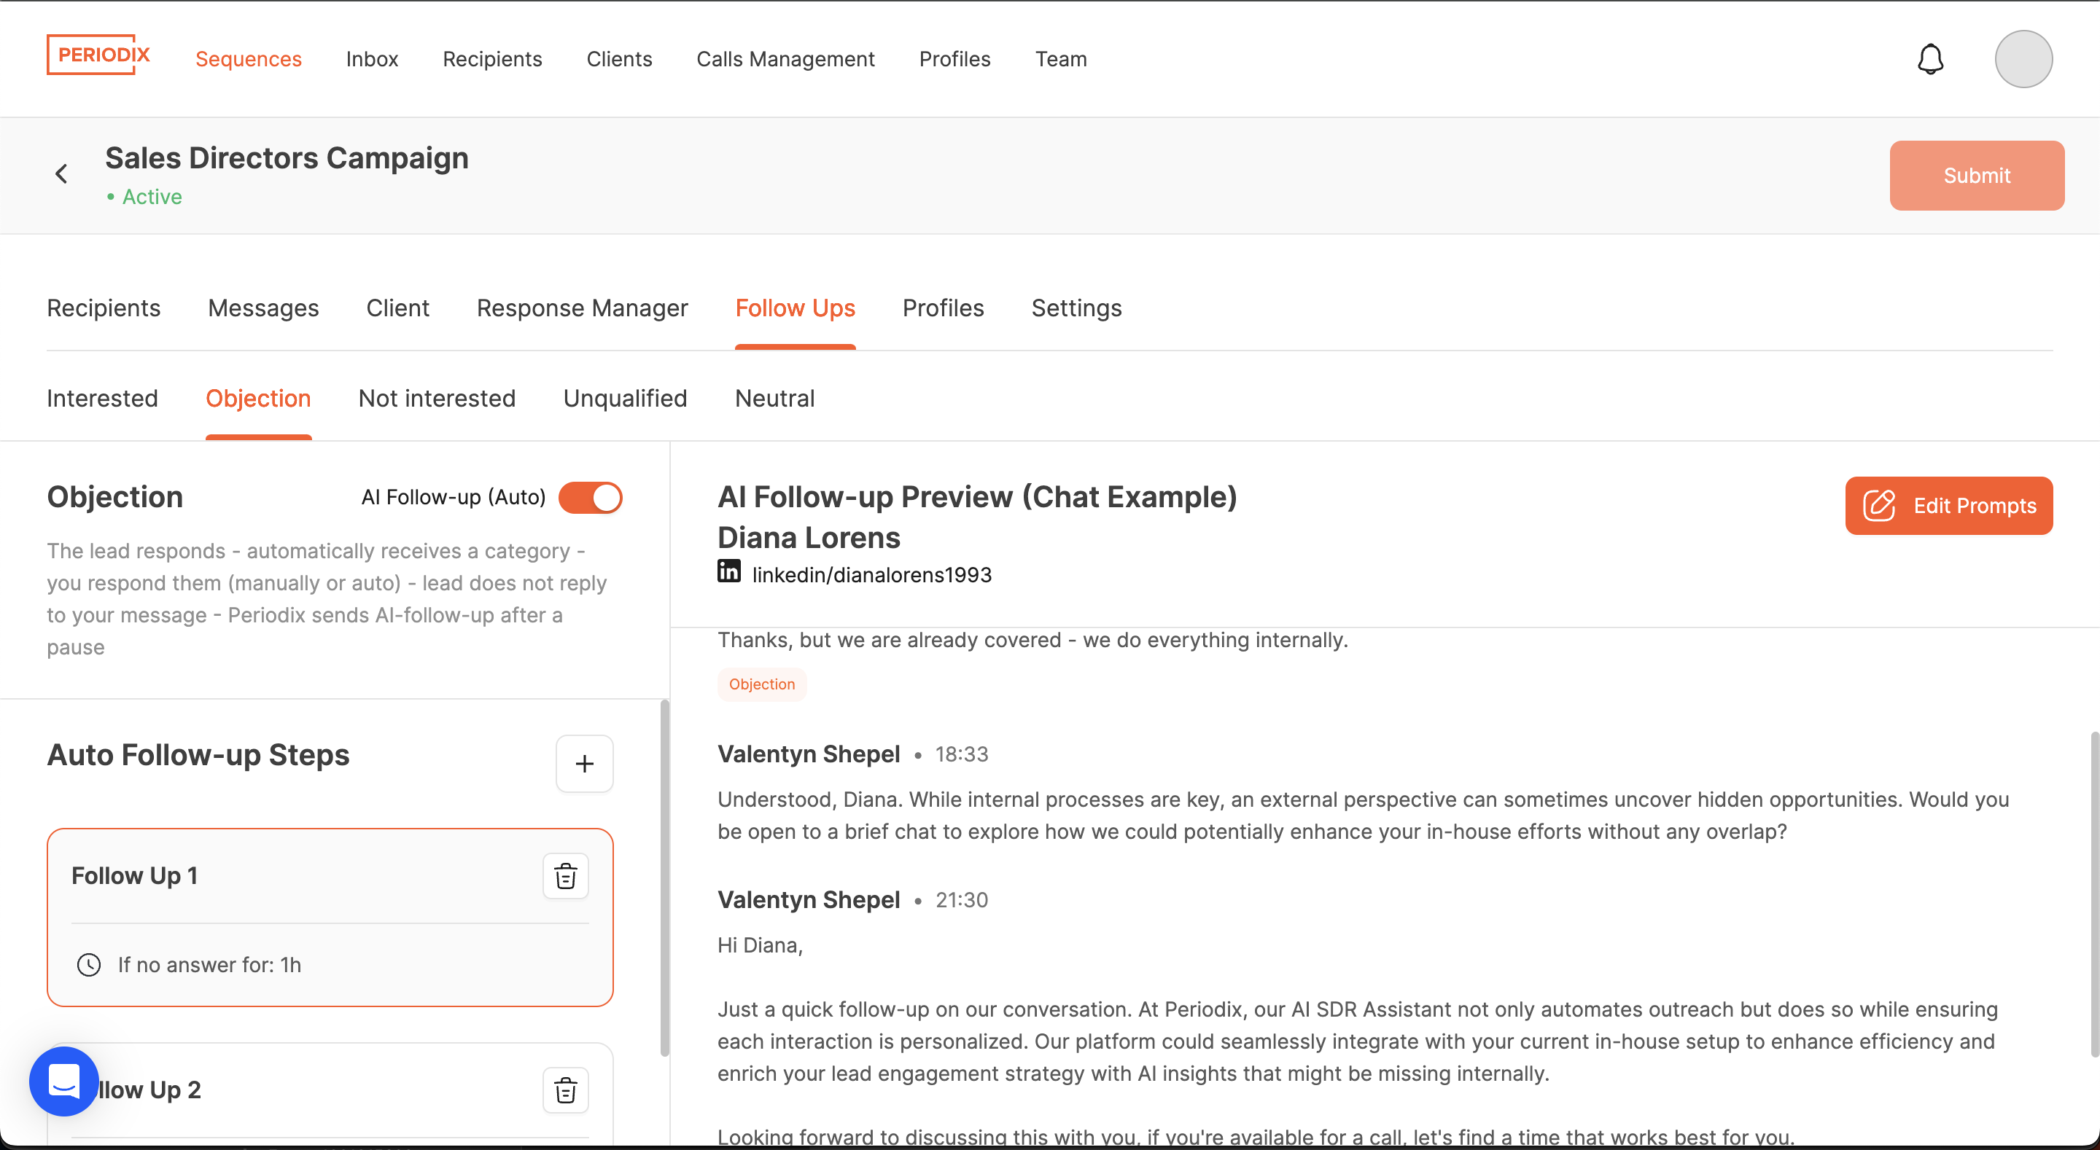Add a new auto follow-up step
2100x1150 pixels.
583,763
